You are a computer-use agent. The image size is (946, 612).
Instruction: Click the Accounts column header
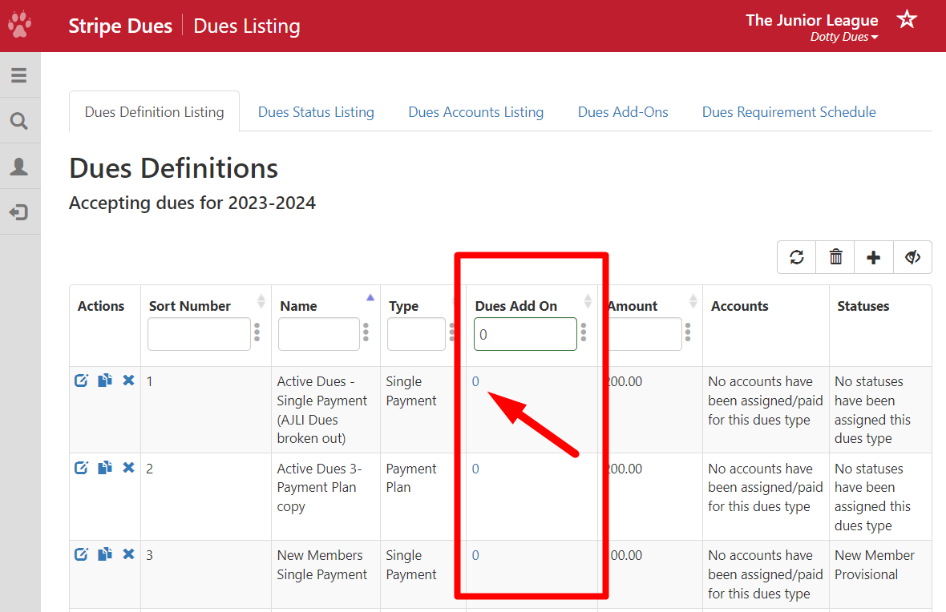tap(740, 306)
